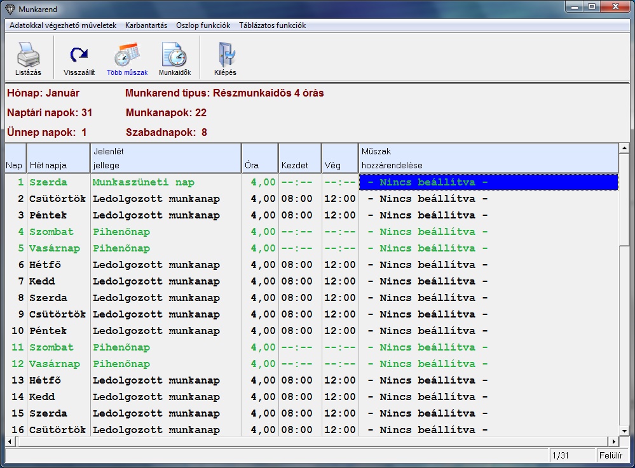Select the highlighted shift cell in row 1
Screen dimensions: 635x468
coord(488,183)
